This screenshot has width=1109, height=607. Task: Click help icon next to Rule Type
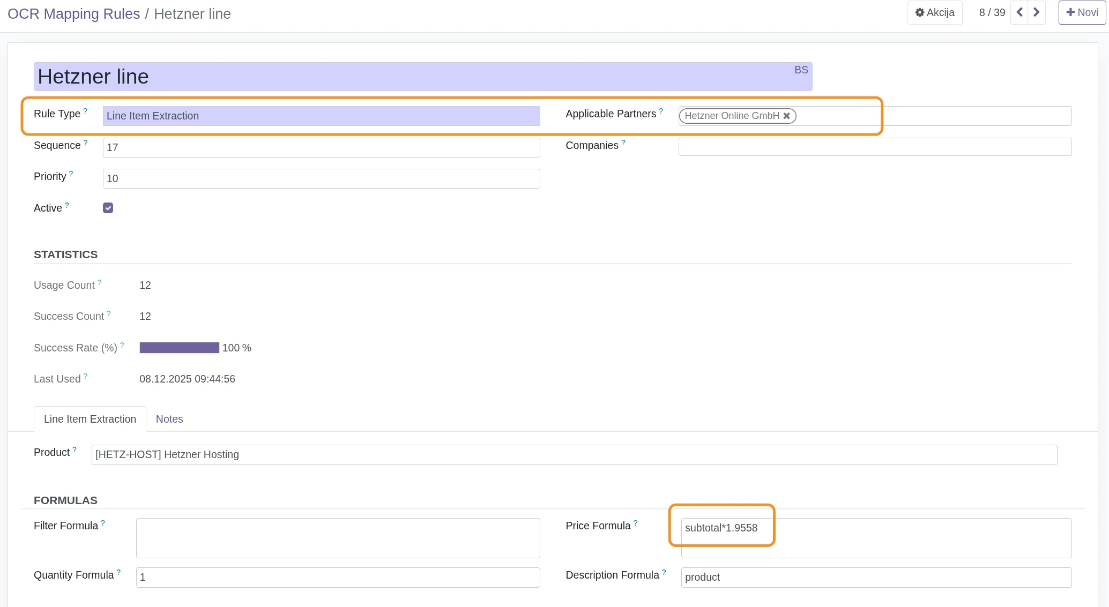tap(85, 111)
